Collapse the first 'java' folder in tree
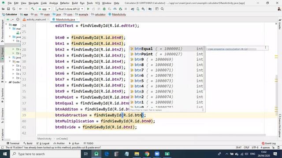The height and width of the screenshot is (158, 282). pyautogui.click(x=10, y=37)
